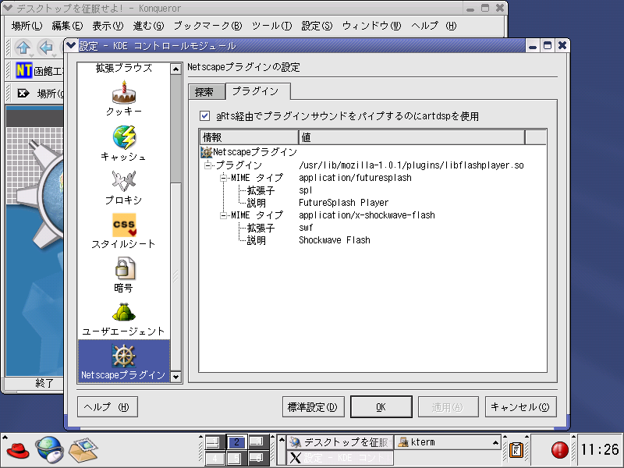
Task: Switch to virtual desktop 5 in pager
Action: (x=236, y=458)
